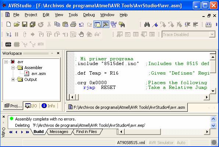
Task: Toggle the Output window toolbar button
Action: point(105,24)
